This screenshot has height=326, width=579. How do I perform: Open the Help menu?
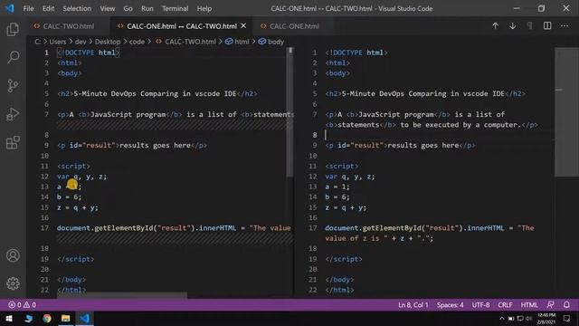coord(204,8)
